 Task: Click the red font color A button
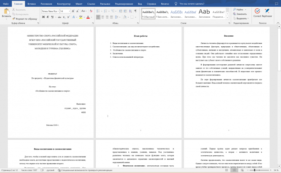(88, 17)
